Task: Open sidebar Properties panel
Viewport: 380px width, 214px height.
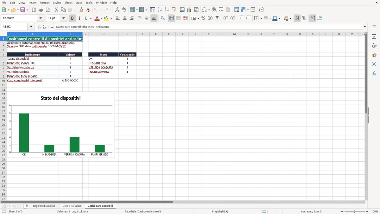Action: coord(374,37)
